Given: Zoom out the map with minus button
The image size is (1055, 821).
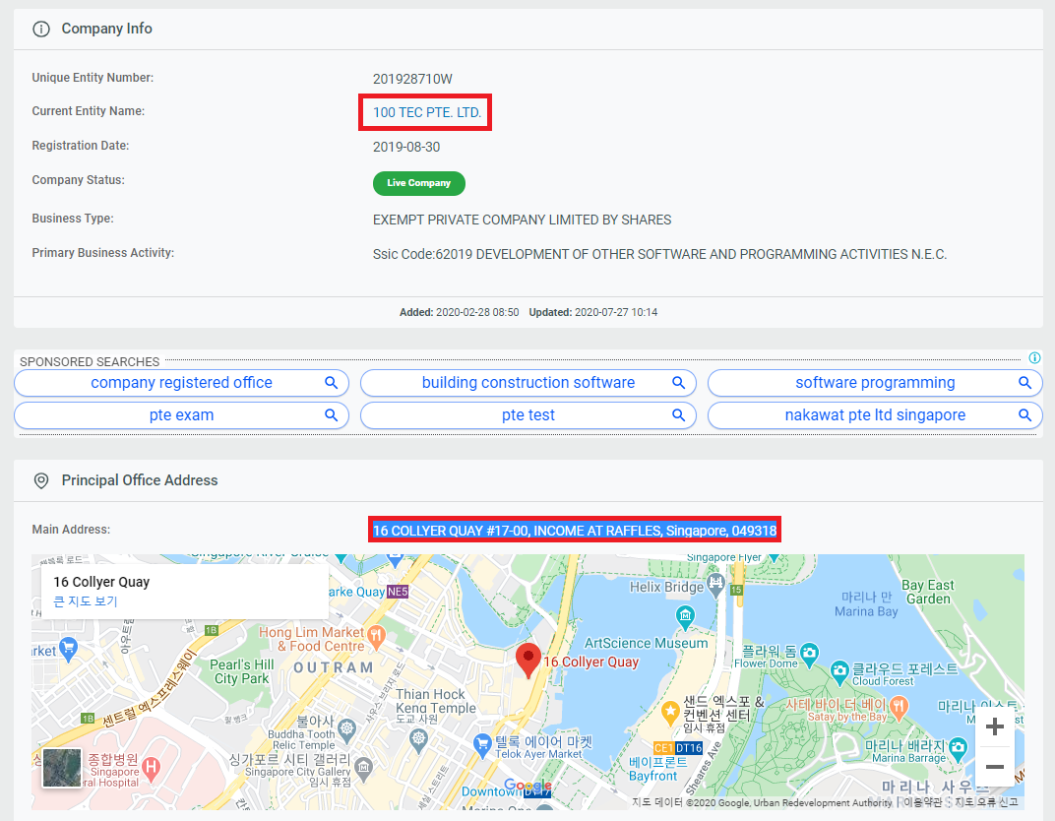Looking at the screenshot, I should [x=994, y=767].
